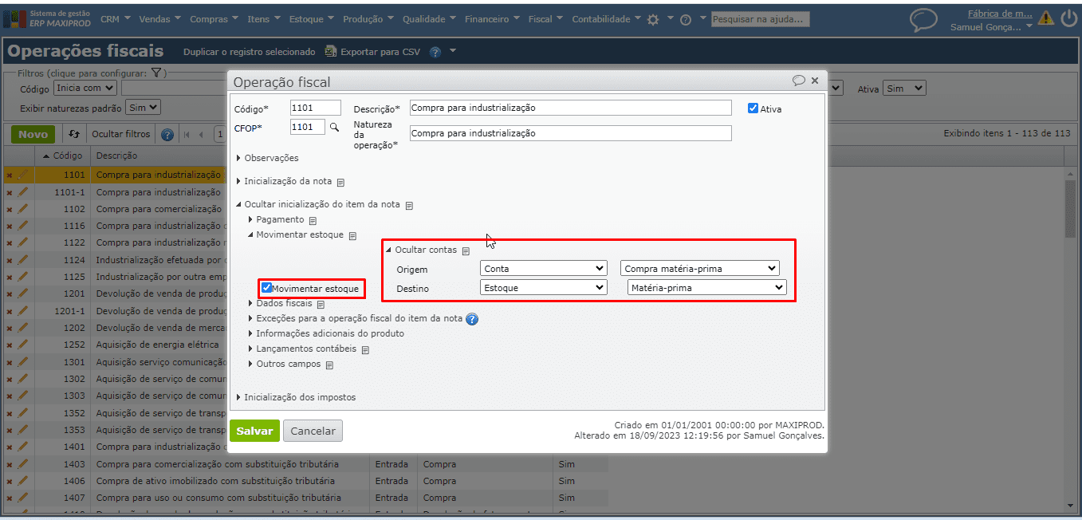Screen dimensions: 1082x520
Task: Click the delete x on row 1102
Action: coord(9,210)
